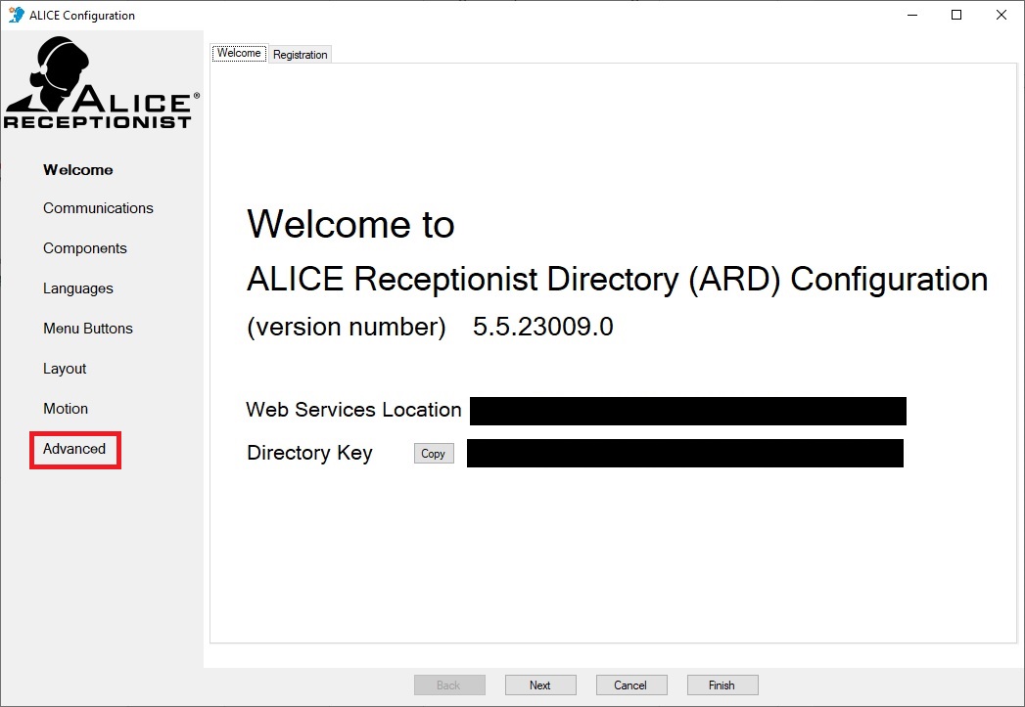Open the Welcome sidebar section
The height and width of the screenshot is (707, 1025).
[x=77, y=170]
